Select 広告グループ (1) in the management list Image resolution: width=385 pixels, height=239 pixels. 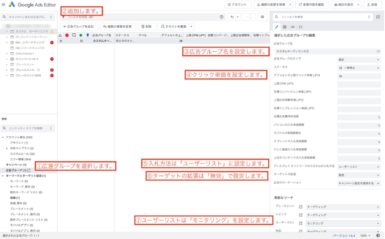(16, 170)
